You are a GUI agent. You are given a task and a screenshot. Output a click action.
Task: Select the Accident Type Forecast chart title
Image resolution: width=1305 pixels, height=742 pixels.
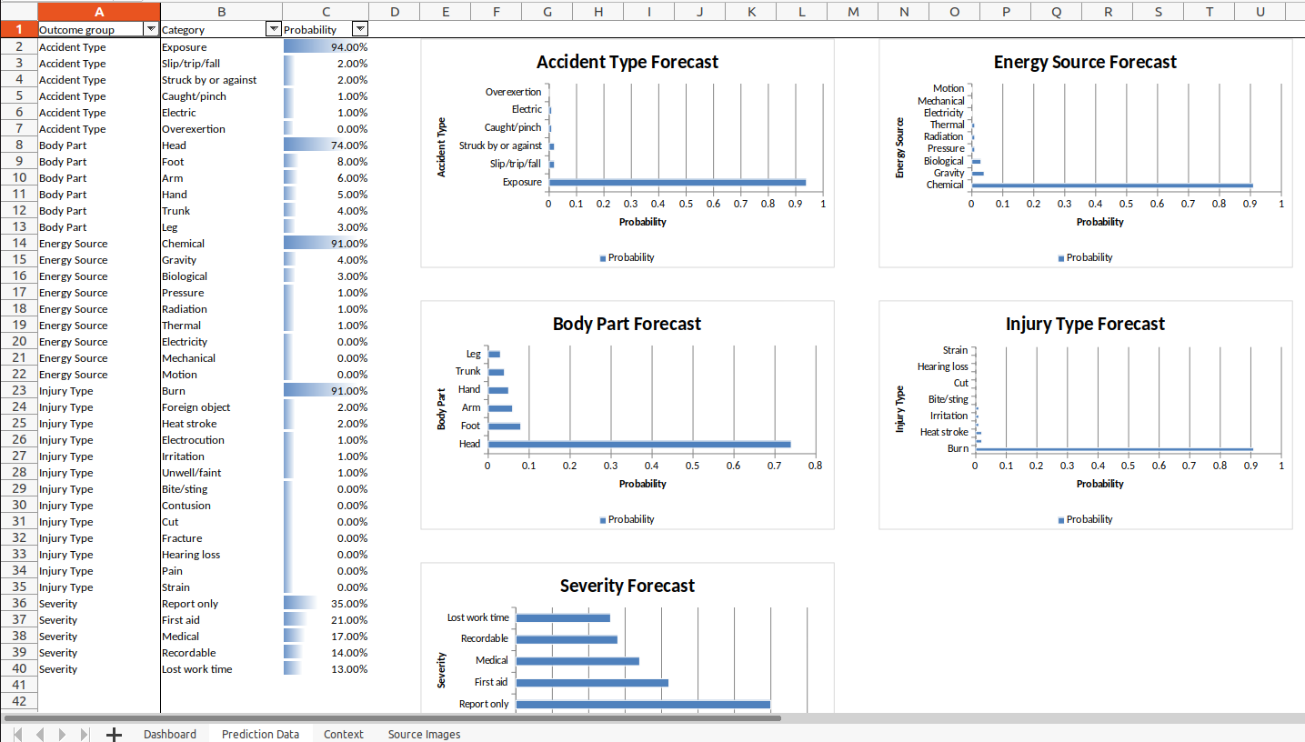627,62
